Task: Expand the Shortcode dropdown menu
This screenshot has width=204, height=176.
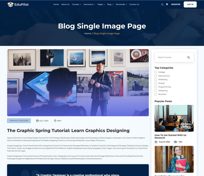Action: tap(121, 4)
